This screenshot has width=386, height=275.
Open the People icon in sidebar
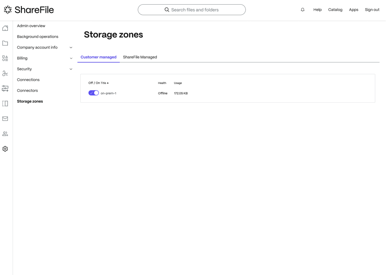click(5, 134)
